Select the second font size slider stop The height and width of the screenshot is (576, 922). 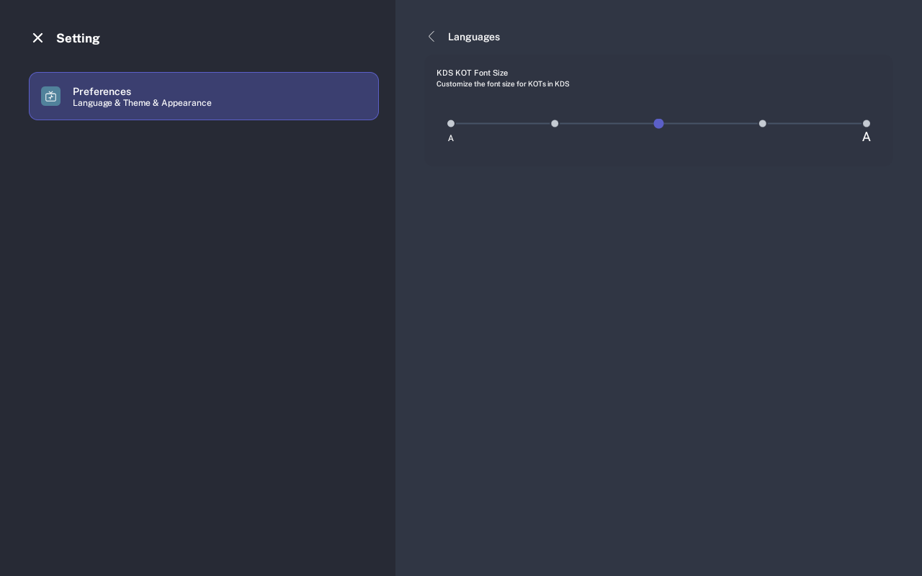point(555,124)
